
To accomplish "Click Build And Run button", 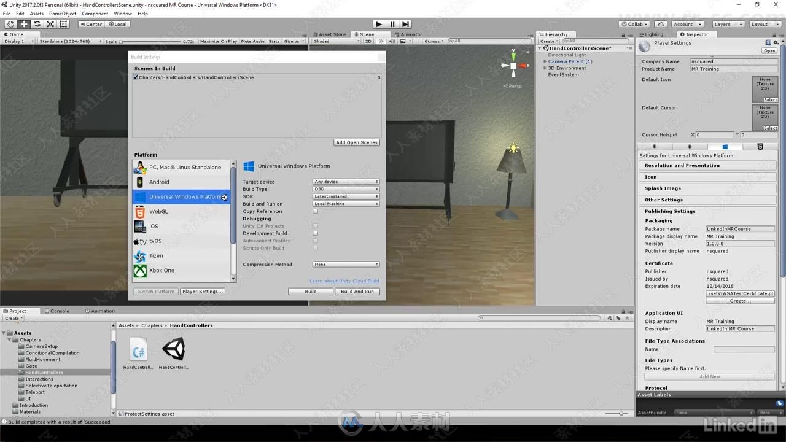I will point(357,292).
